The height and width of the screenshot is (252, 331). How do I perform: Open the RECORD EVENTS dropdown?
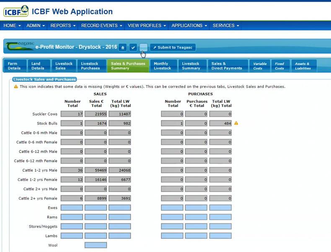(102, 25)
